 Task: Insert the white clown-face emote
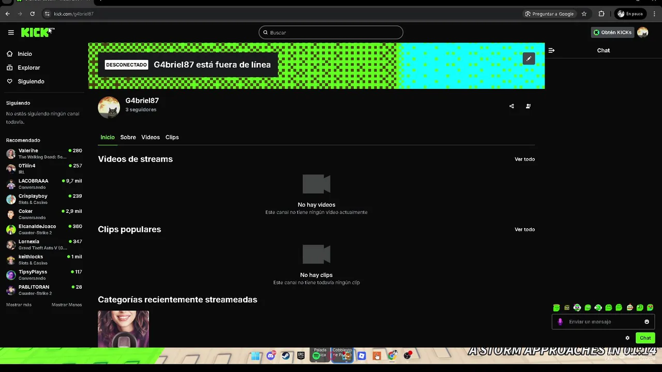629,307
